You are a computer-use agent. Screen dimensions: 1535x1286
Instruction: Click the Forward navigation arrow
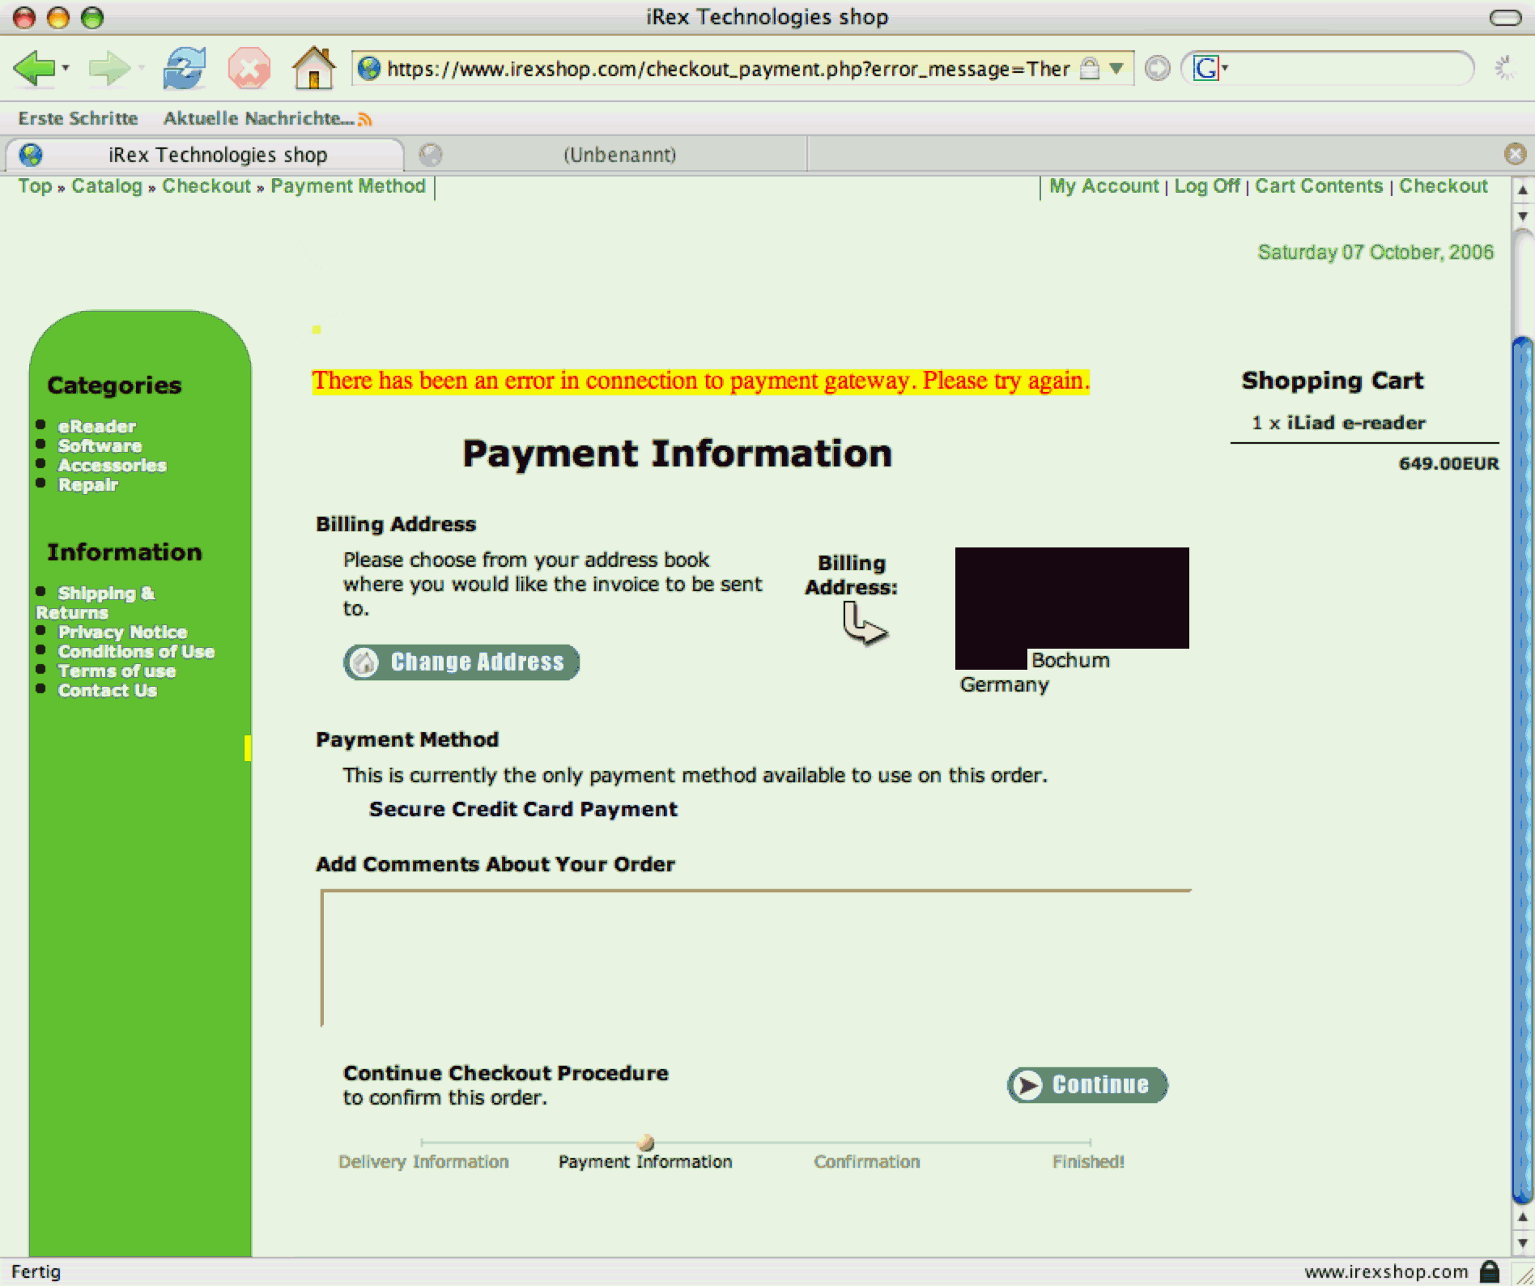(108, 68)
